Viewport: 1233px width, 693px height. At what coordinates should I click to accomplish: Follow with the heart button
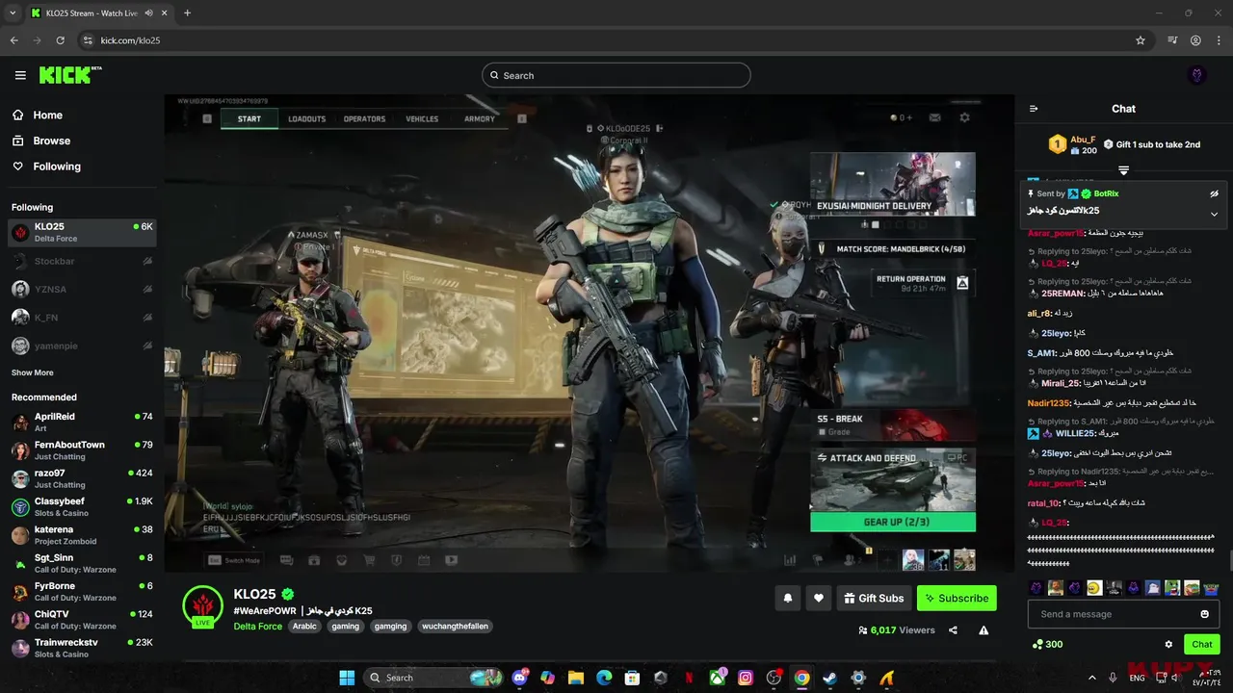click(818, 598)
